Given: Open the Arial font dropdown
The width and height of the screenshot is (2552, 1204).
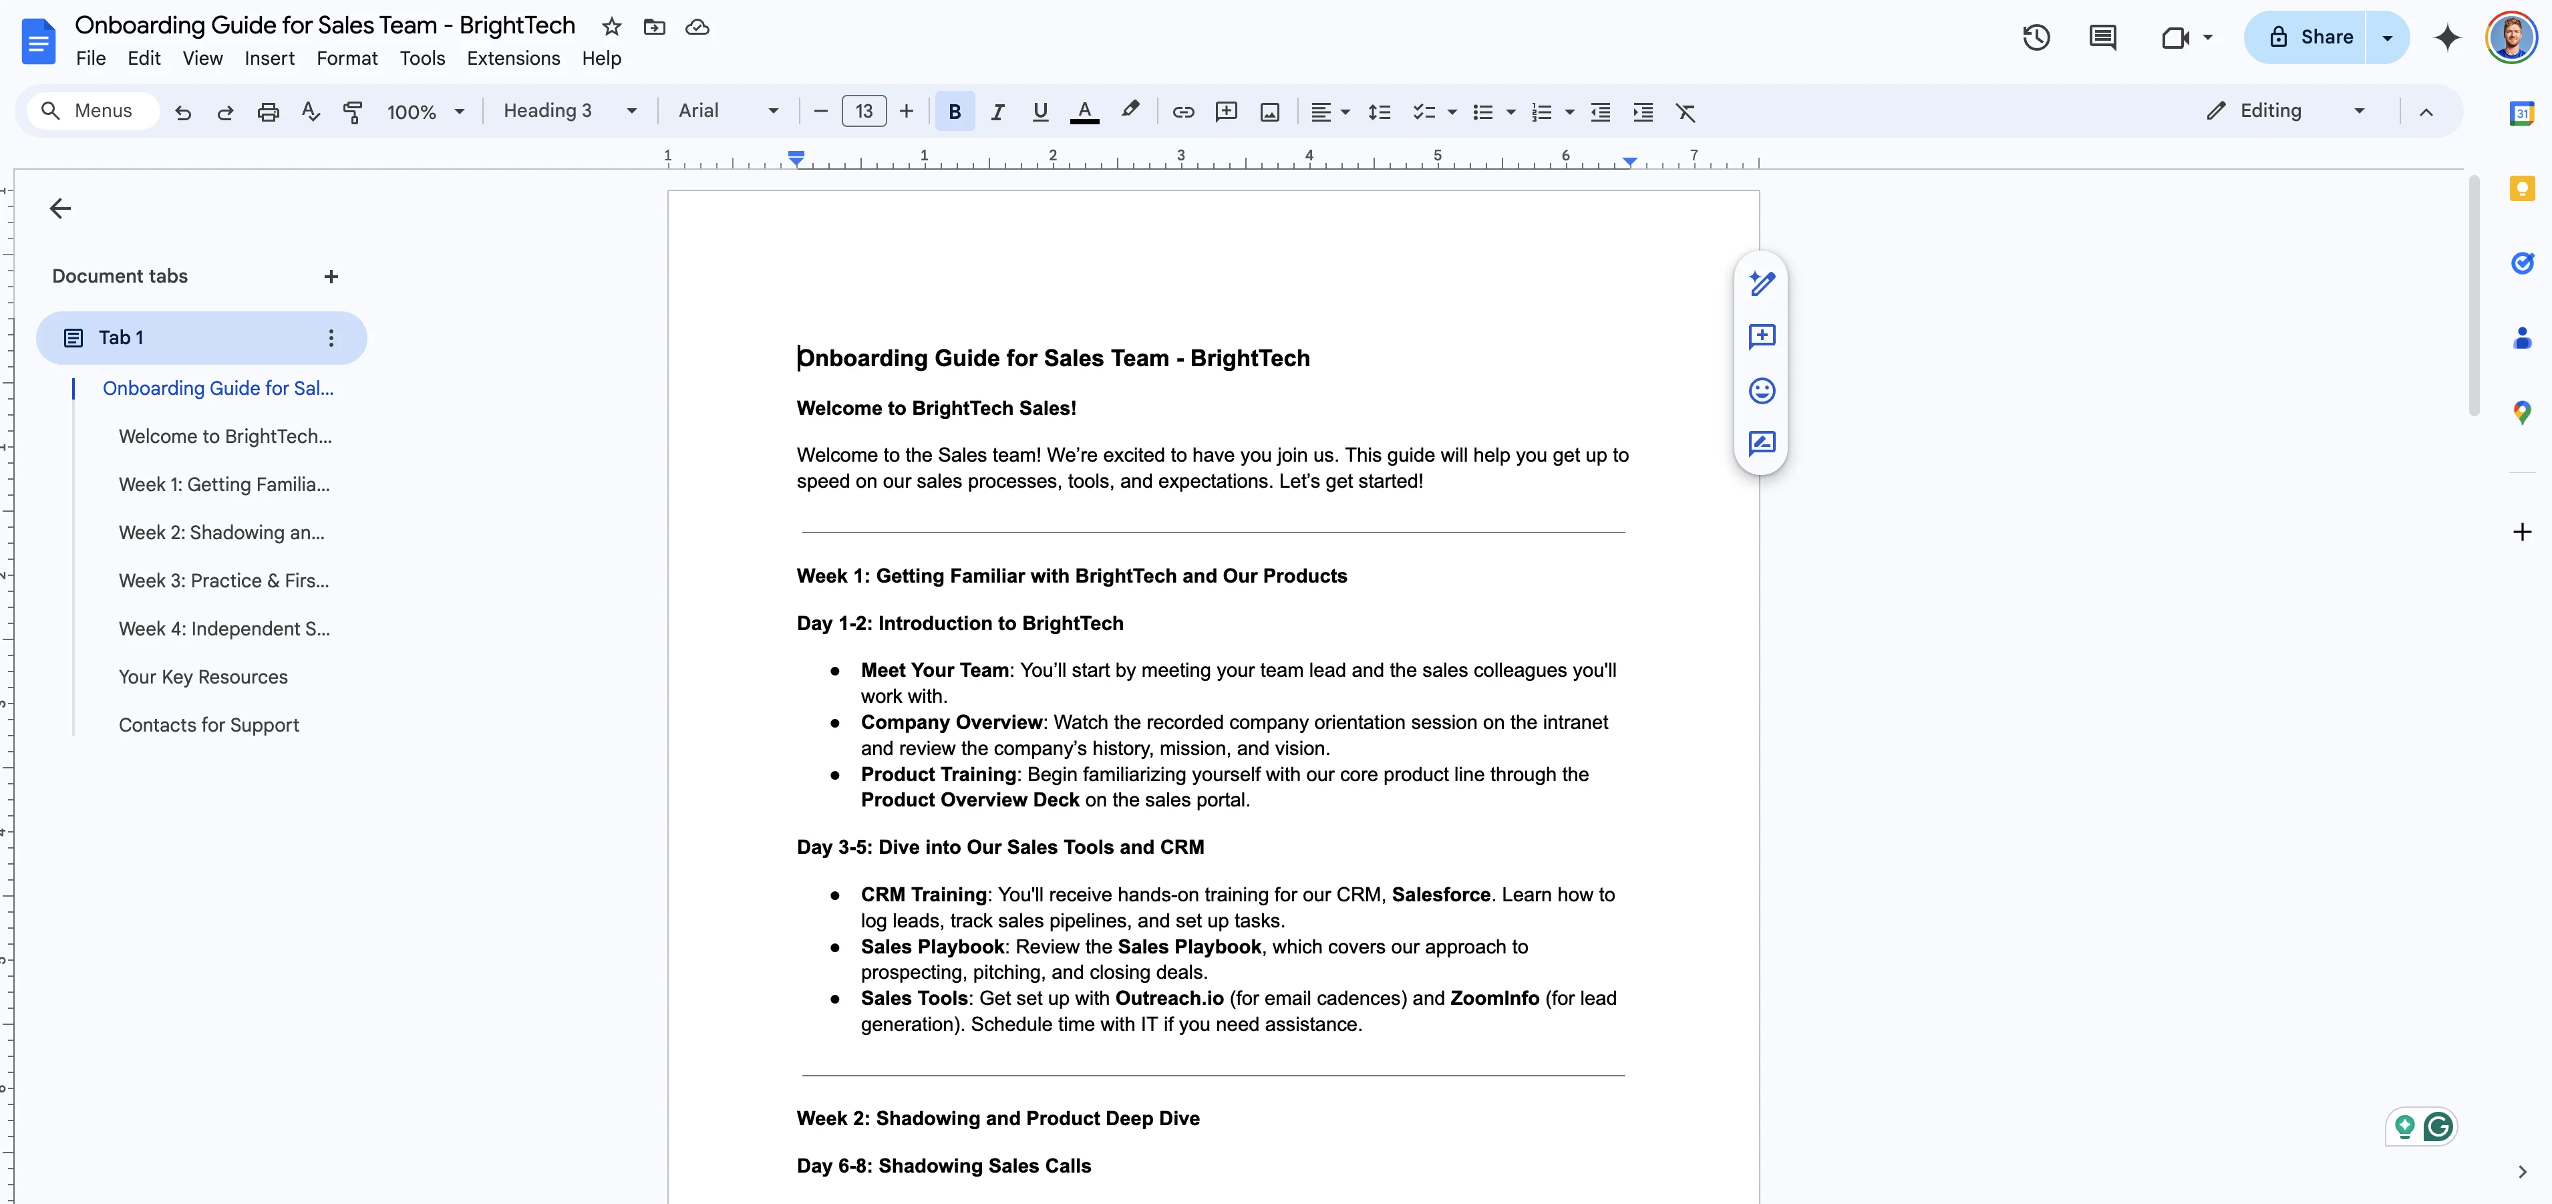Looking at the screenshot, I should tap(727, 111).
